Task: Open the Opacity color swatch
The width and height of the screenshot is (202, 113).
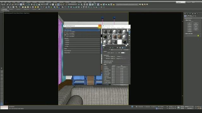Action: [123, 53]
